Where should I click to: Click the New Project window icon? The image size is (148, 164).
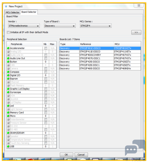point(6,6)
